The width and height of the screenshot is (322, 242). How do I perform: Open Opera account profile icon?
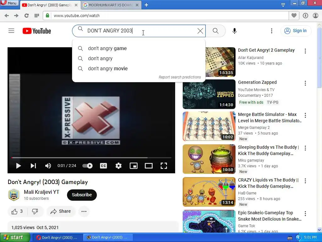(x=315, y=16)
